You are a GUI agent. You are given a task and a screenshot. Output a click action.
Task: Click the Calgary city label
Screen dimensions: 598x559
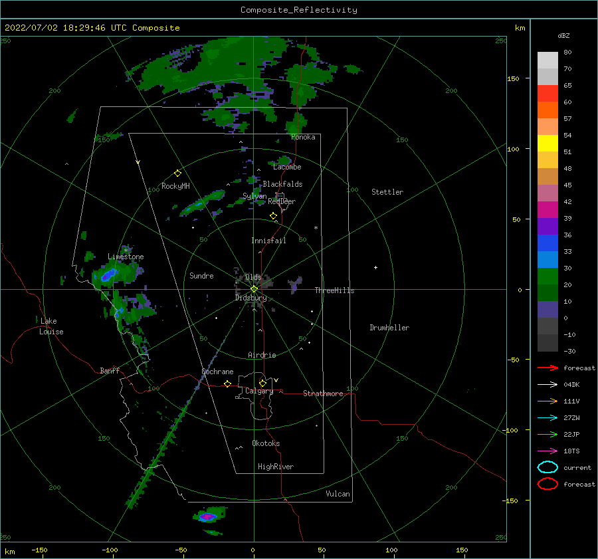259,391
